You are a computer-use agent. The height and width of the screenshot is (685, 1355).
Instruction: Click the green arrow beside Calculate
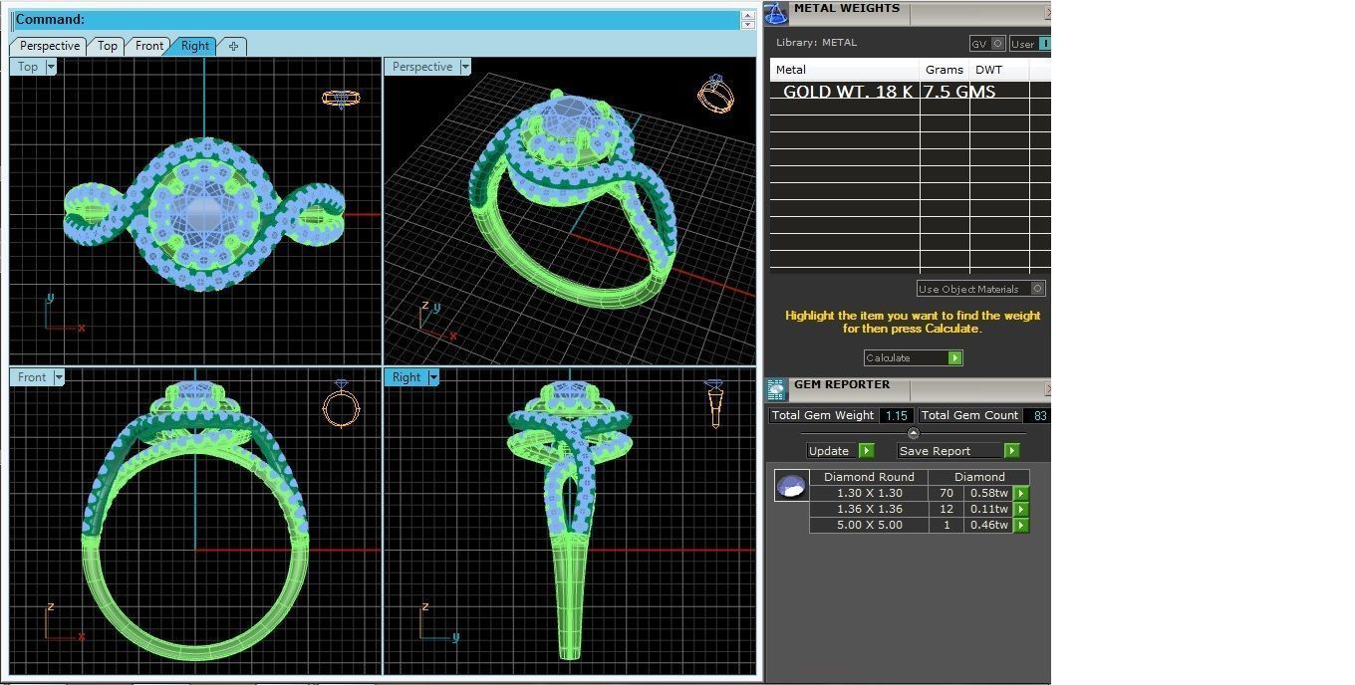coord(955,357)
